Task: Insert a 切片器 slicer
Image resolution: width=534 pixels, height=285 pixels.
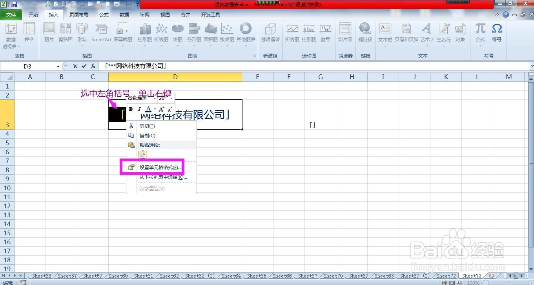Action: coord(345,33)
